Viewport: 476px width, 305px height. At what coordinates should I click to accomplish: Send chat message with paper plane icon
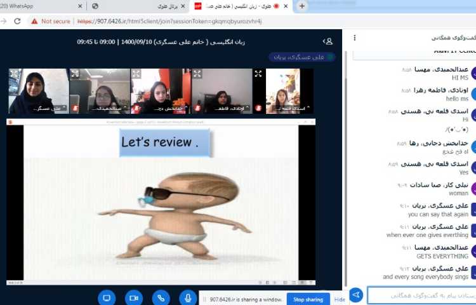(357, 295)
